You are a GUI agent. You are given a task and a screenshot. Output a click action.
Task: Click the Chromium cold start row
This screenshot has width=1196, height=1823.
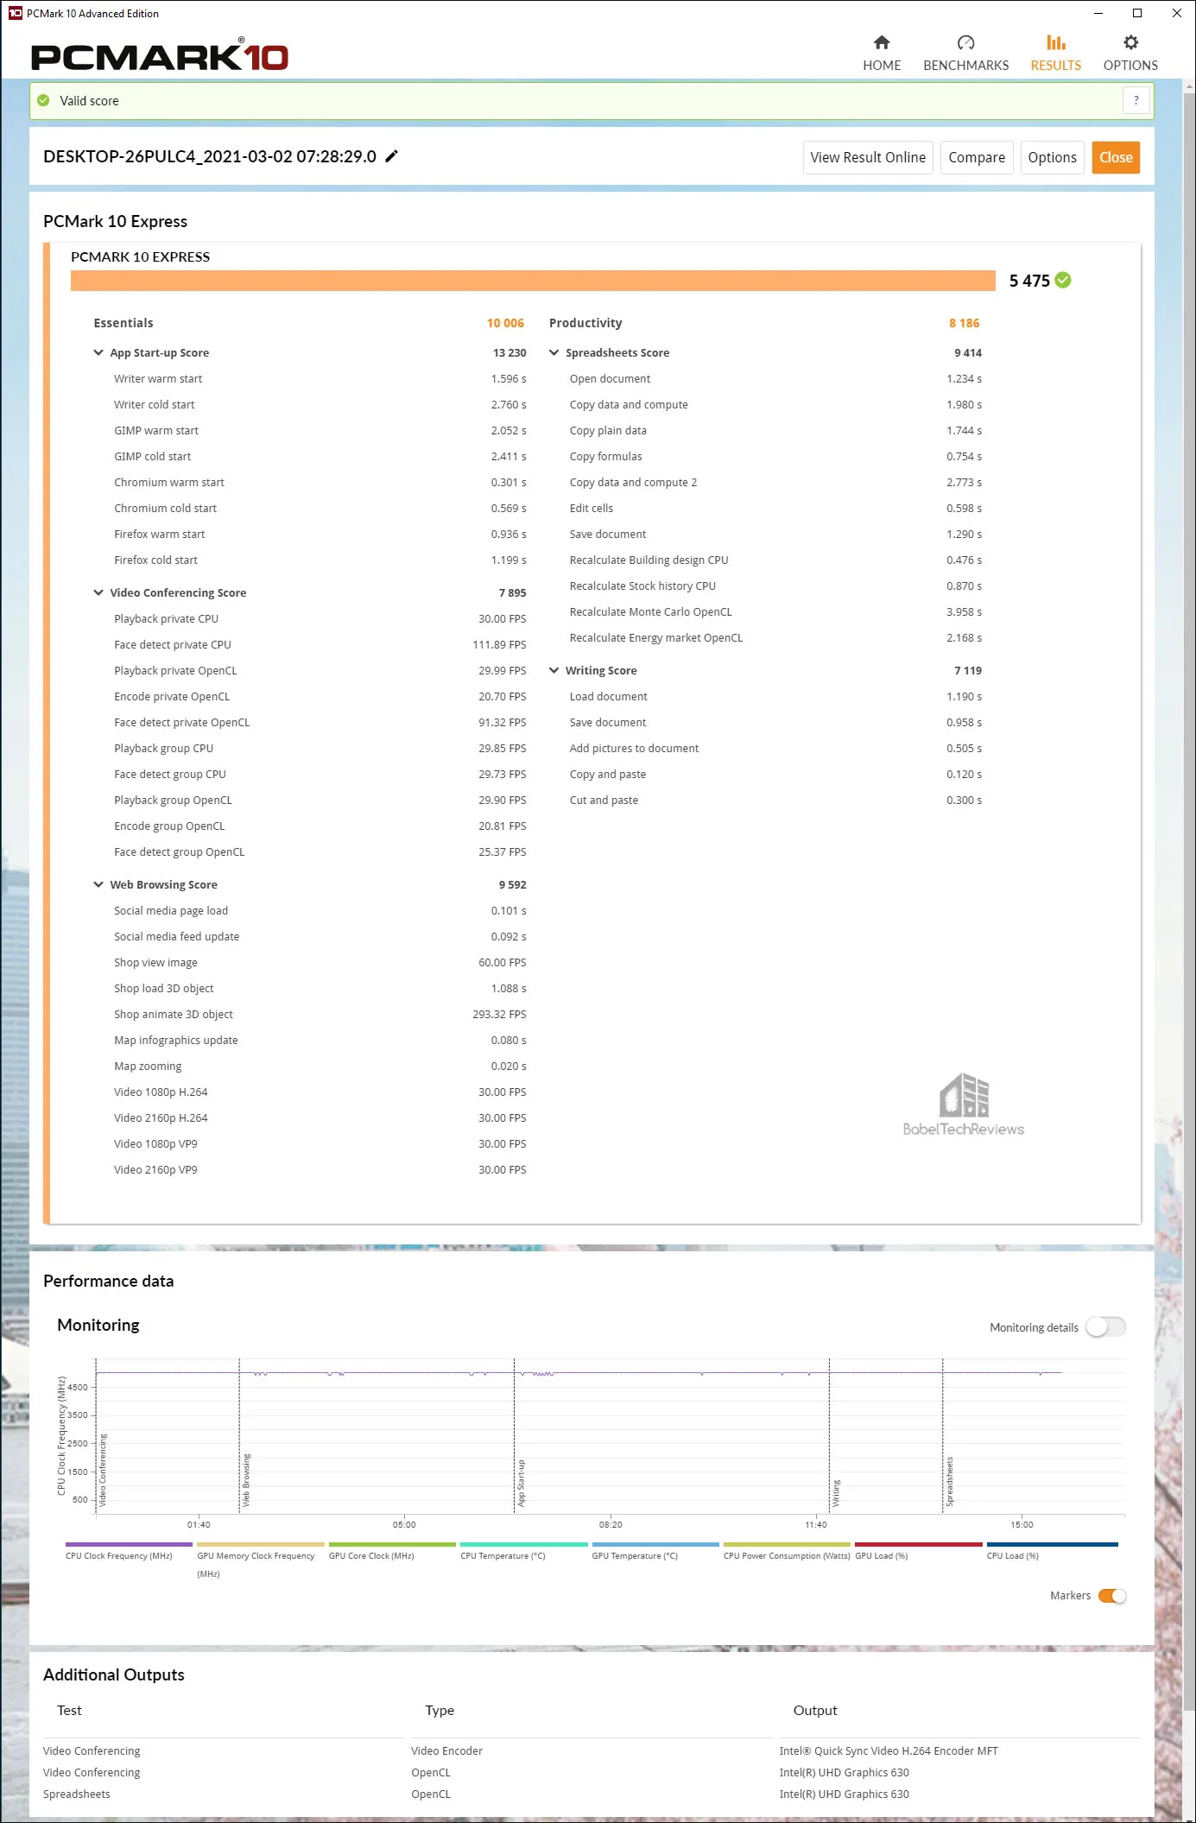click(320, 508)
